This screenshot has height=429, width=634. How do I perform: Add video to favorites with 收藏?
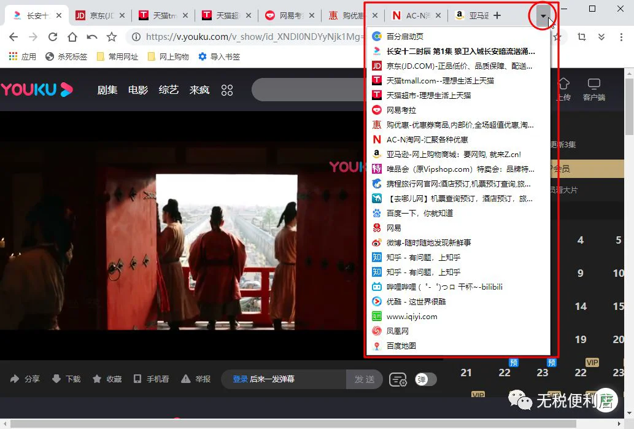pos(107,379)
